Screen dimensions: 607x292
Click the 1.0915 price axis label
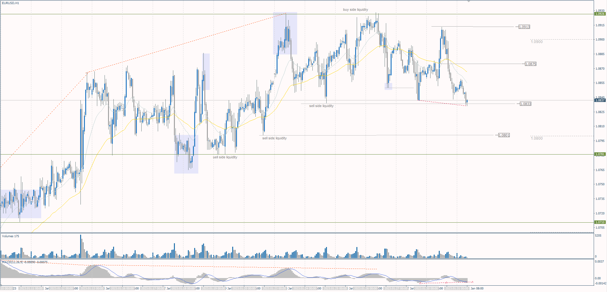pos(600,25)
